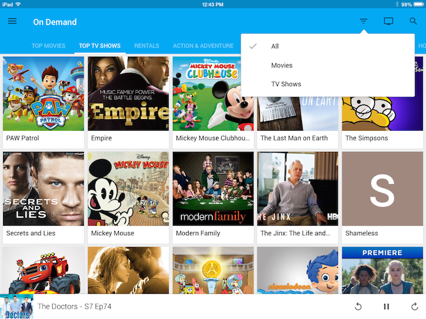Click the Modern Family title label
The height and width of the screenshot is (319, 426).
(198, 233)
